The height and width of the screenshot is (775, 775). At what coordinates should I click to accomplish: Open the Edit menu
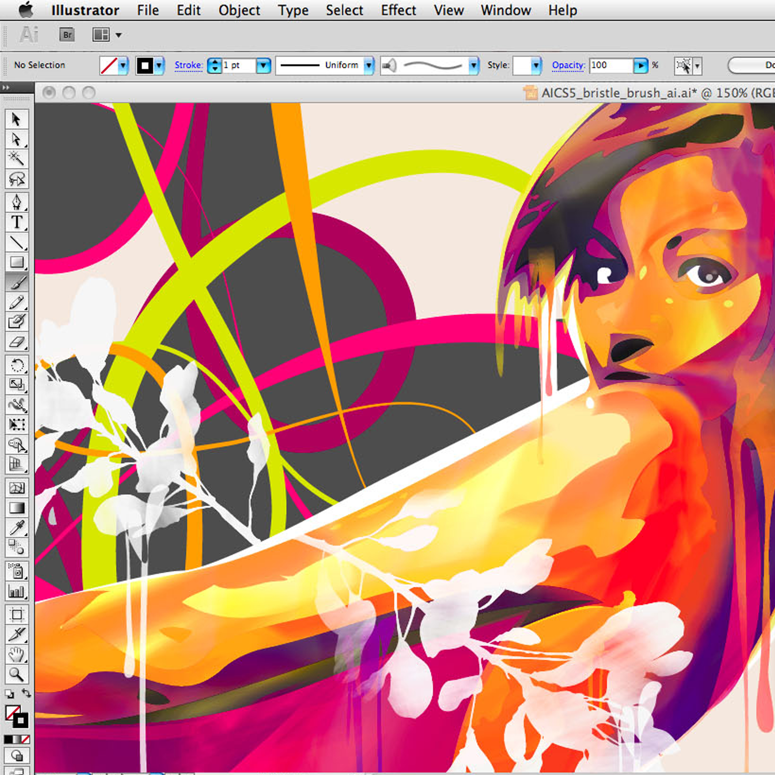[188, 10]
